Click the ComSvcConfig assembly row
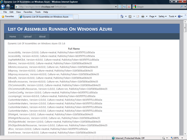Viewport: 187px width, 140px height. point(74,92)
